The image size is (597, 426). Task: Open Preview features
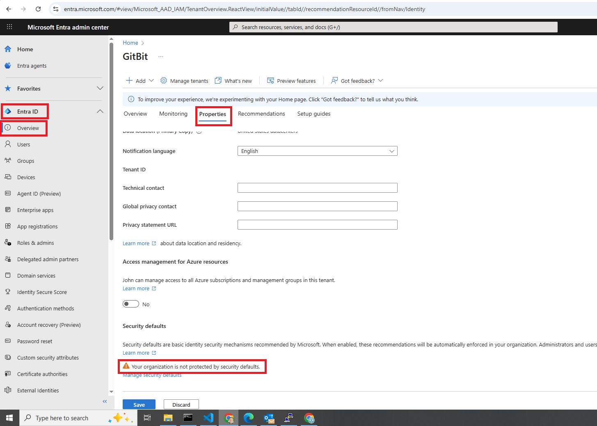[291, 80]
